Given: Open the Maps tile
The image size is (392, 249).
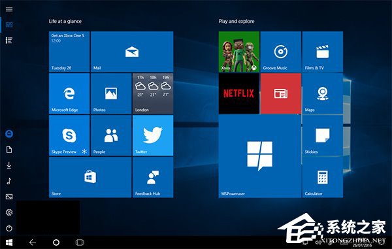Looking at the screenshot, I should tap(323, 93).
